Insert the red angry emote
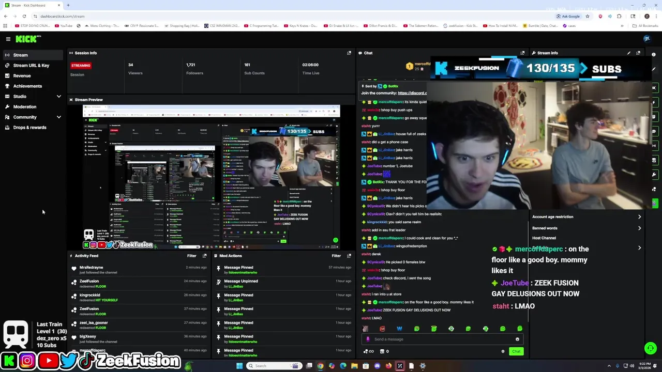This screenshot has height=372, width=662. (382, 329)
